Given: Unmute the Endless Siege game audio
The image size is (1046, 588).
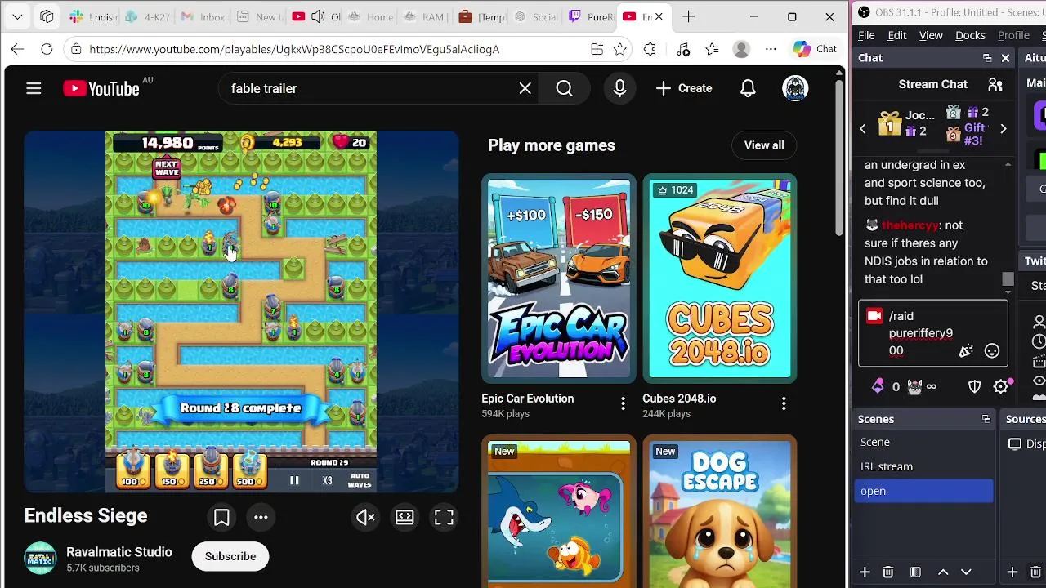Looking at the screenshot, I should 365,517.
